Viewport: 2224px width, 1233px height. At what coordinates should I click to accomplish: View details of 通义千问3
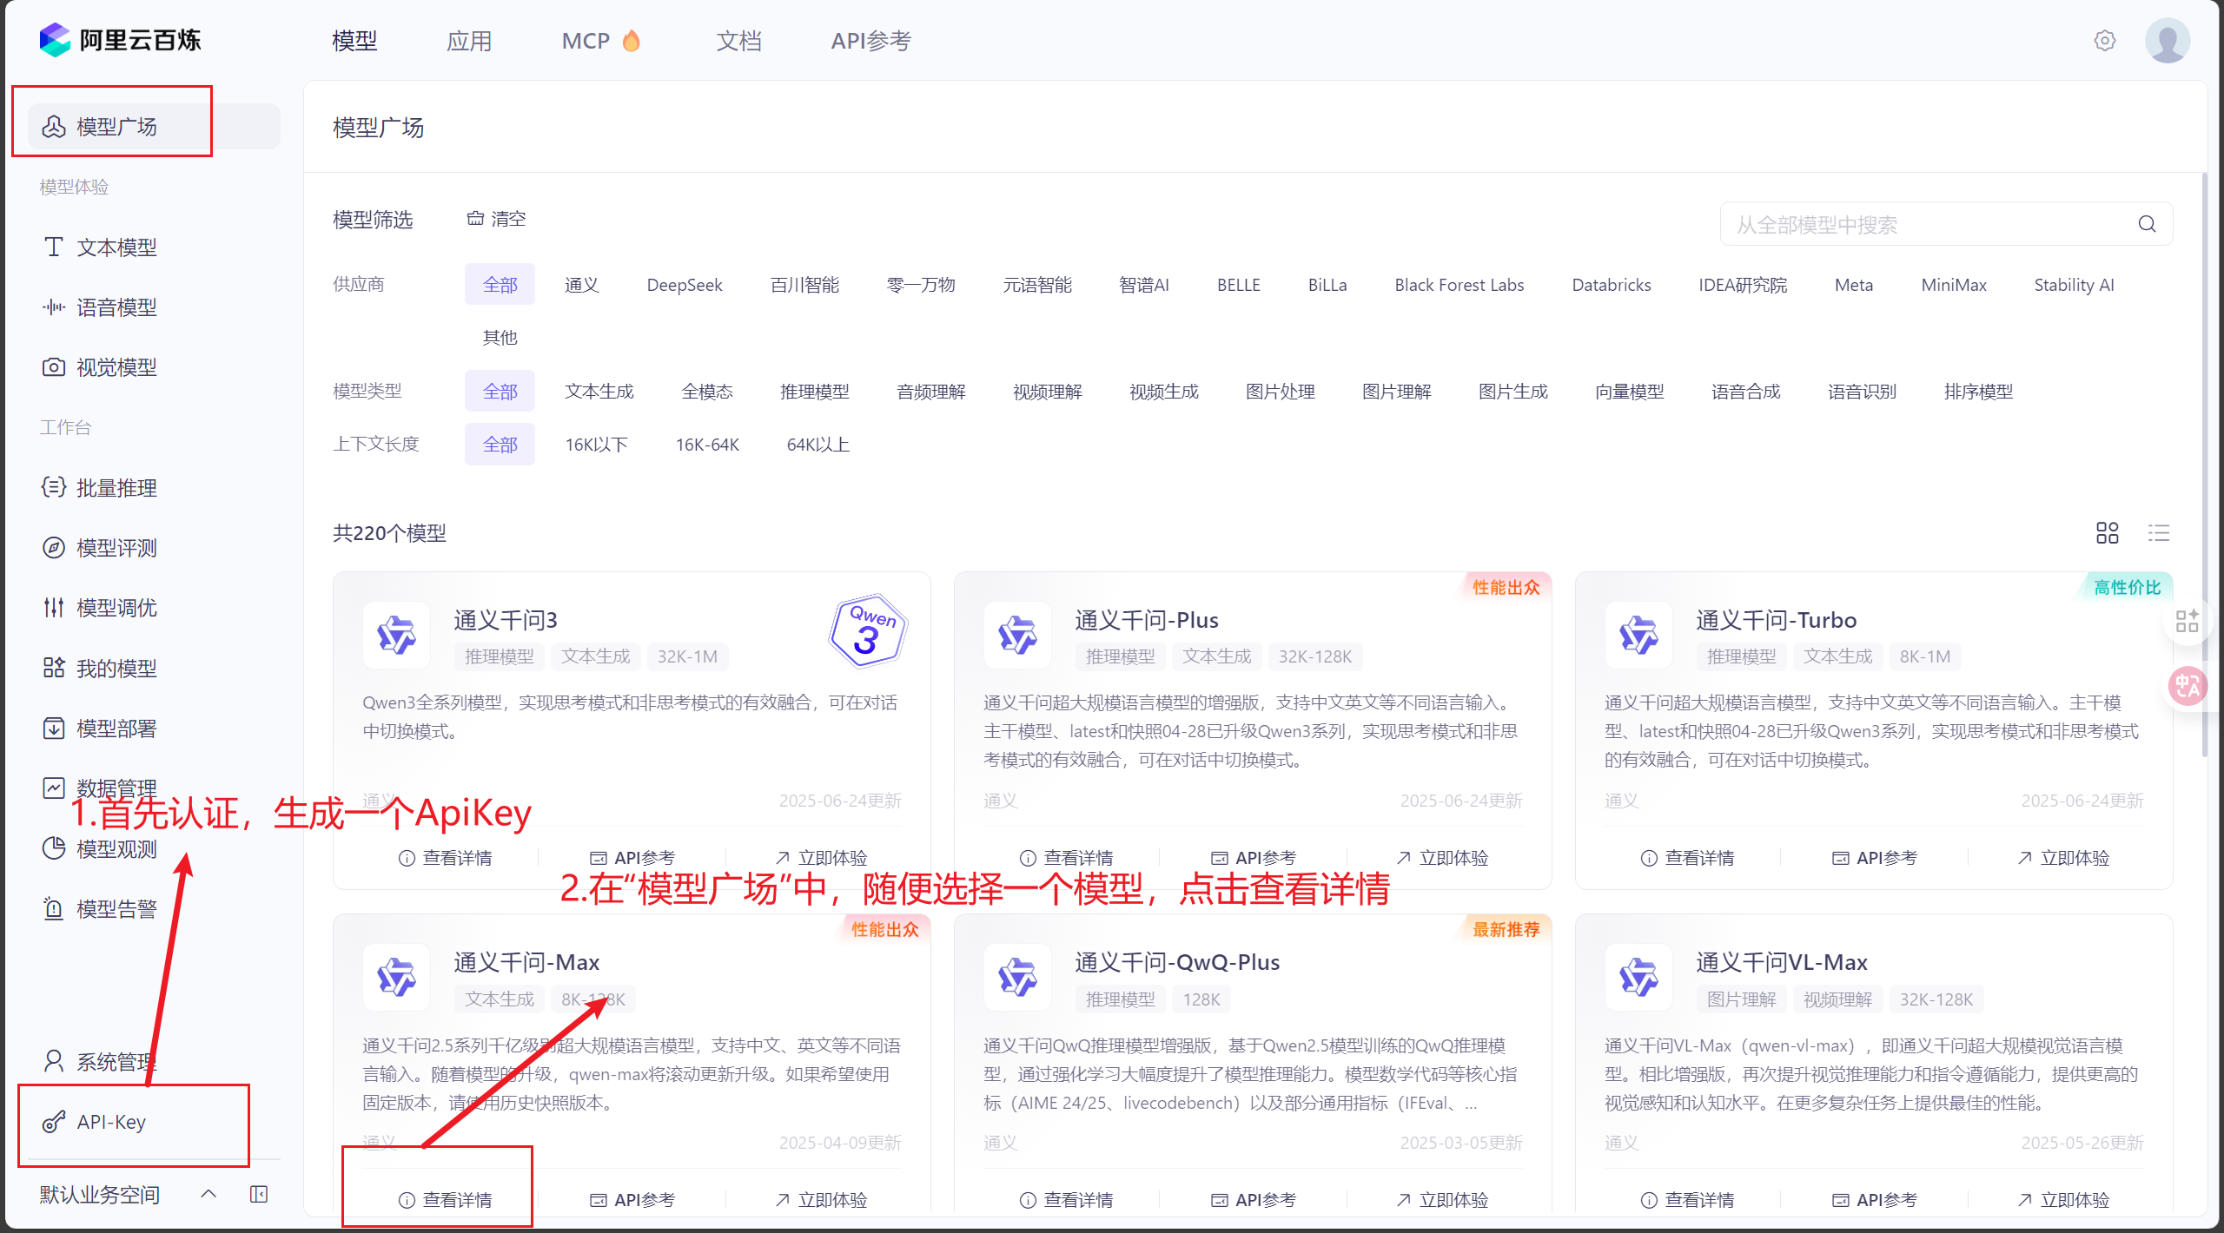click(x=445, y=858)
